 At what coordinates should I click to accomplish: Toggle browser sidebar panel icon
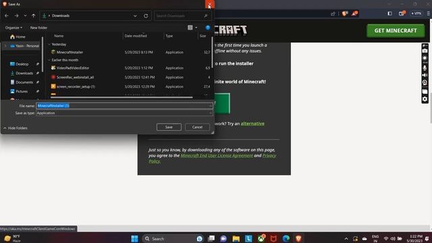[x=389, y=13]
